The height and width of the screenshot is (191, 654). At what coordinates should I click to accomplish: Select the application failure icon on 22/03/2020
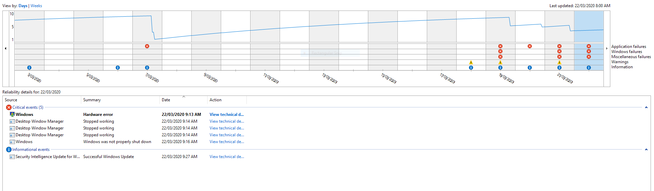[589, 46]
